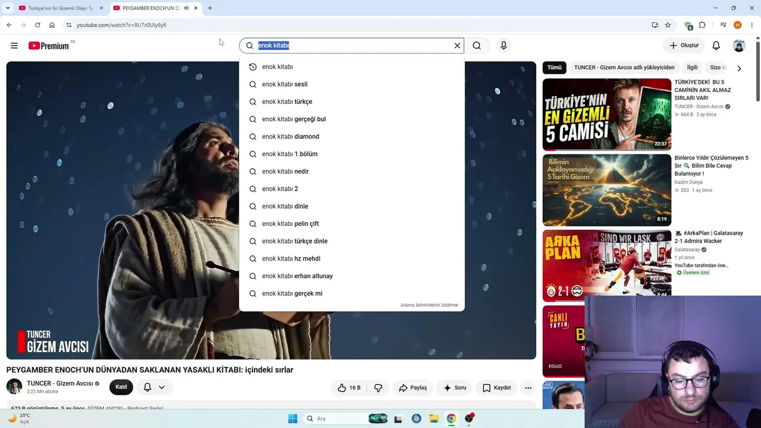Select the İlgili filter chip

[692, 68]
